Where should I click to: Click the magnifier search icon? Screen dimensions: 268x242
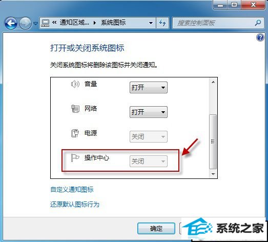click(258, 23)
